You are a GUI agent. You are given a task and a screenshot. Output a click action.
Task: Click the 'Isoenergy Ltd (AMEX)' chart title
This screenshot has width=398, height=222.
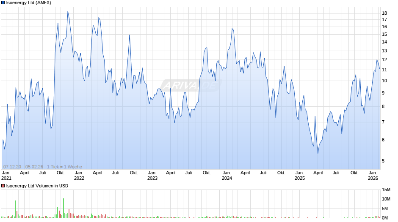(x=29, y=3)
